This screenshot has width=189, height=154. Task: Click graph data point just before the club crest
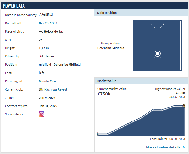pyautogui.click(x=174, y=106)
